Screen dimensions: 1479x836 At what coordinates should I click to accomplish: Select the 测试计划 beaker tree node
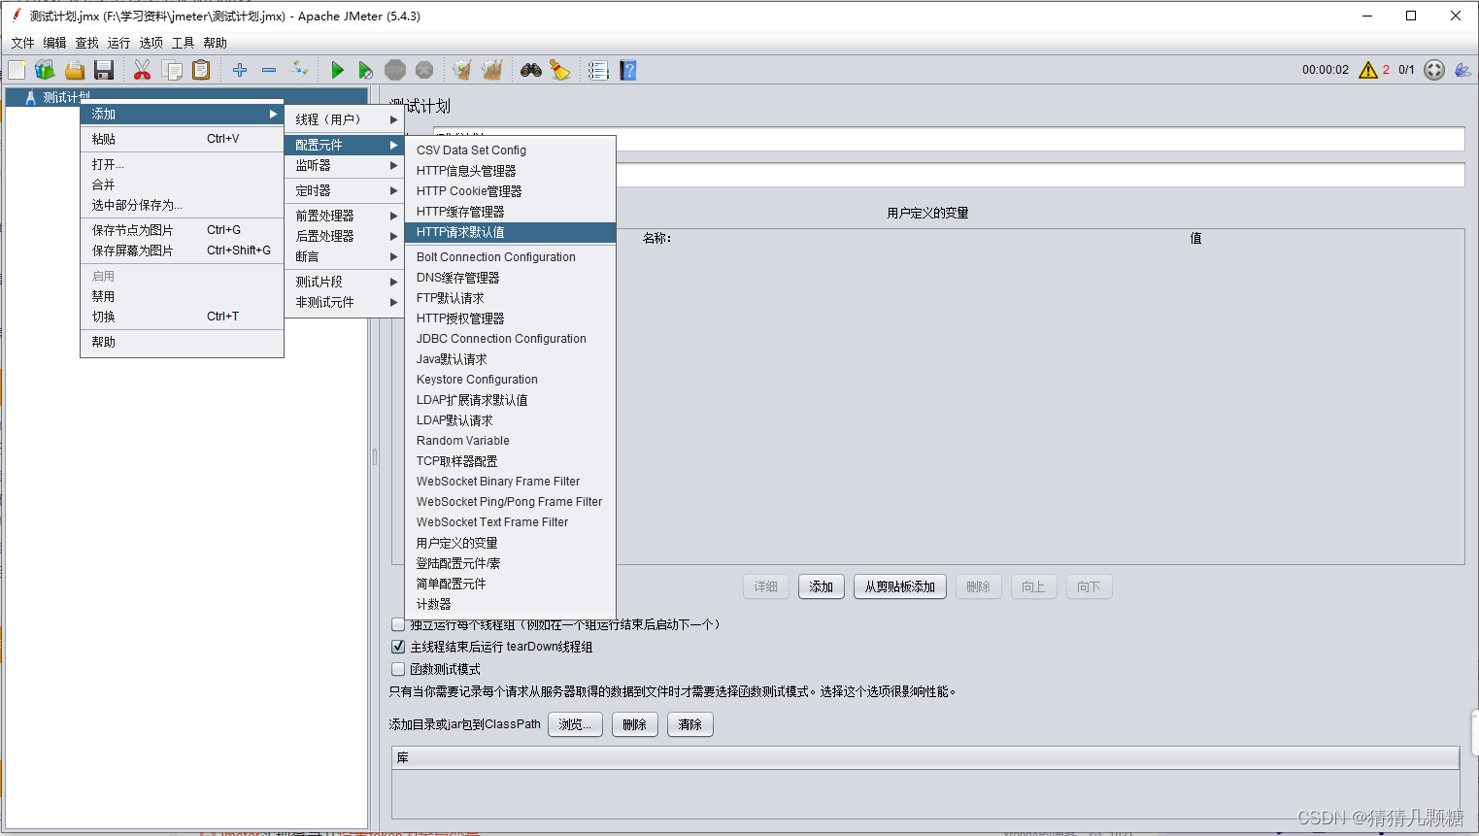(x=58, y=97)
